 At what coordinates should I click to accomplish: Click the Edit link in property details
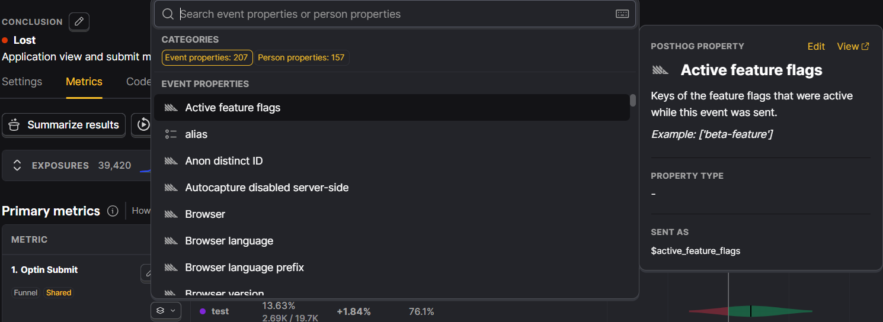(816, 46)
